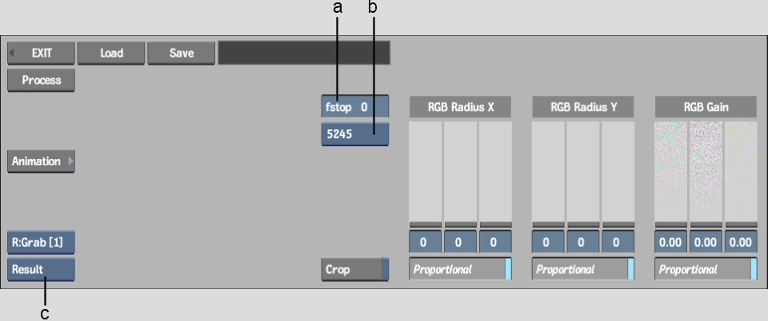Click the Save button
Viewport: 768px width, 321px height.
tap(182, 53)
